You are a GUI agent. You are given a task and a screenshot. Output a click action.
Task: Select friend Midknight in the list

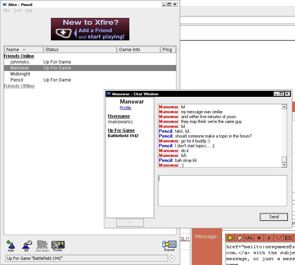click(x=20, y=74)
